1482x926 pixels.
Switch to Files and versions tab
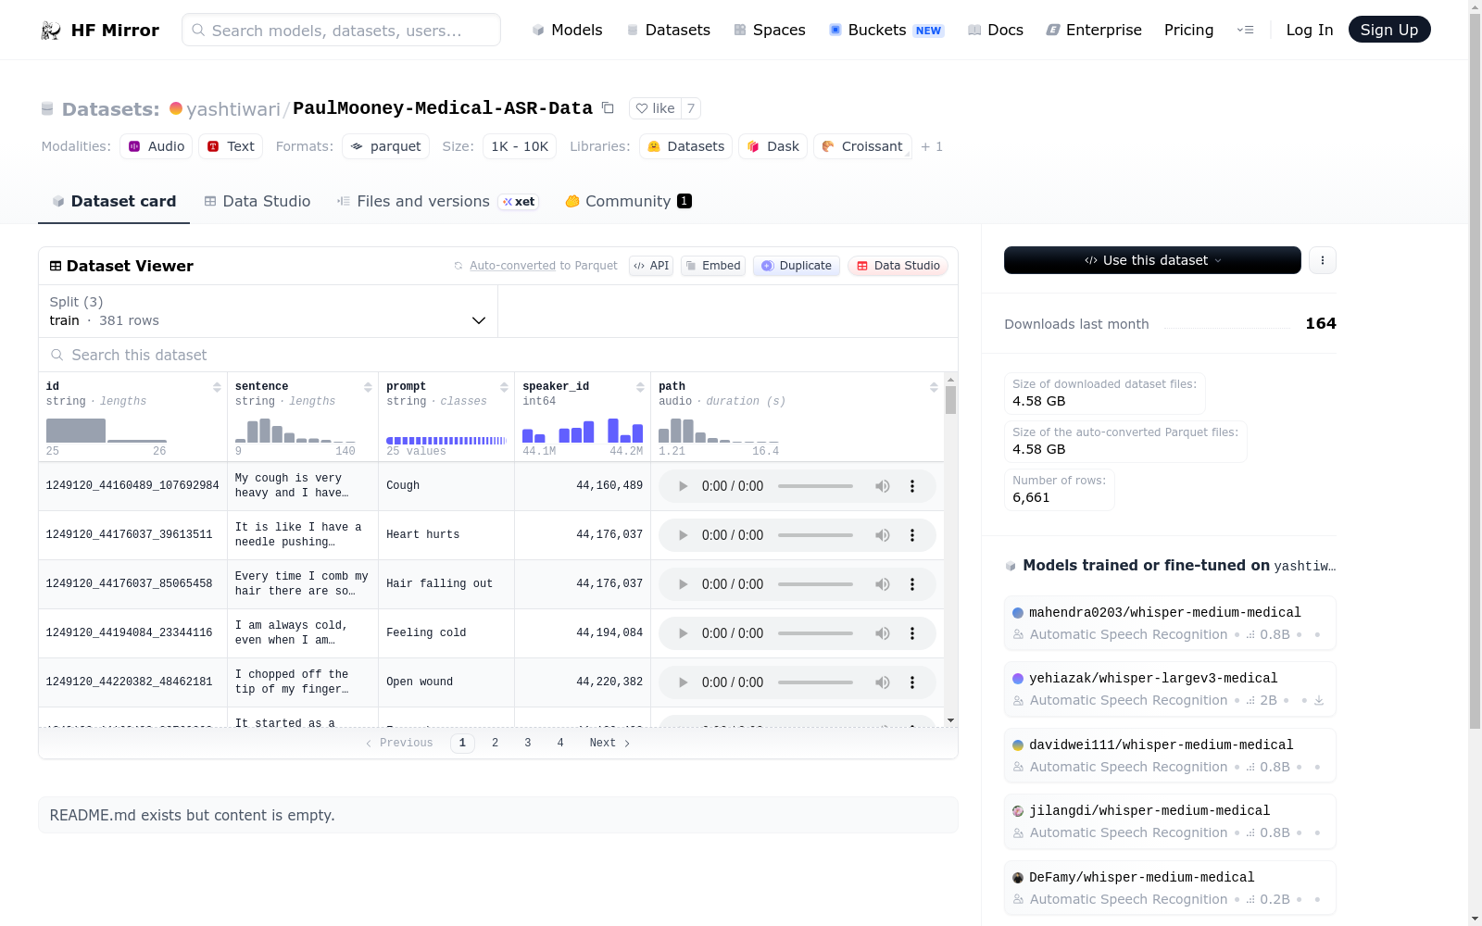[437, 201]
